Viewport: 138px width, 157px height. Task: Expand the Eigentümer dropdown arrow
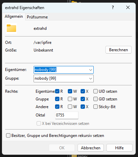click(91, 70)
